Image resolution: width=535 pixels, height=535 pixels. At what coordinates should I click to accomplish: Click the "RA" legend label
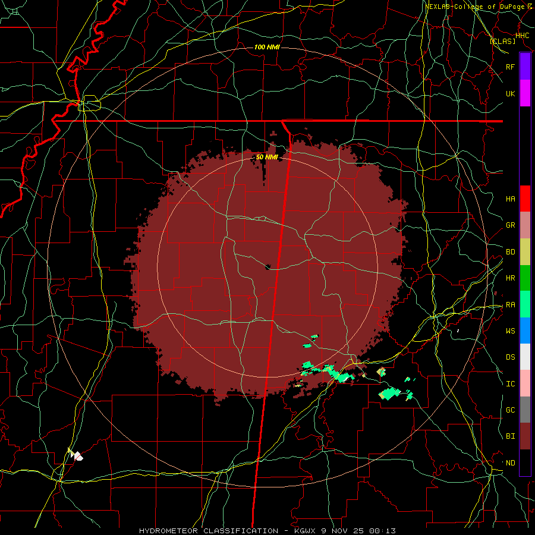(510, 305)
